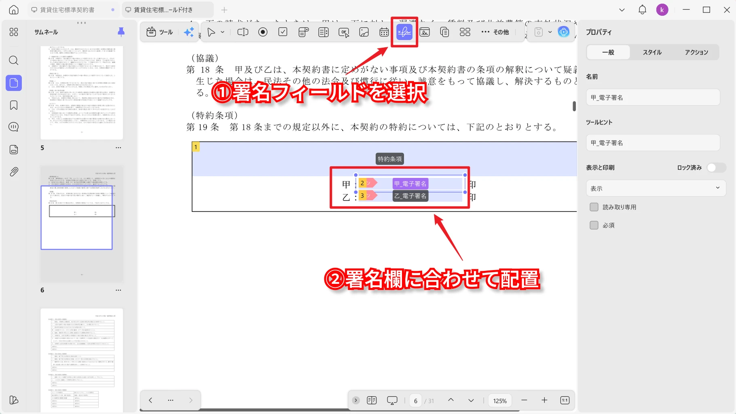Open a new tab with plus button
Image resolution: width=736 pixels, height=414 pixels.
[x=224, y=10]
